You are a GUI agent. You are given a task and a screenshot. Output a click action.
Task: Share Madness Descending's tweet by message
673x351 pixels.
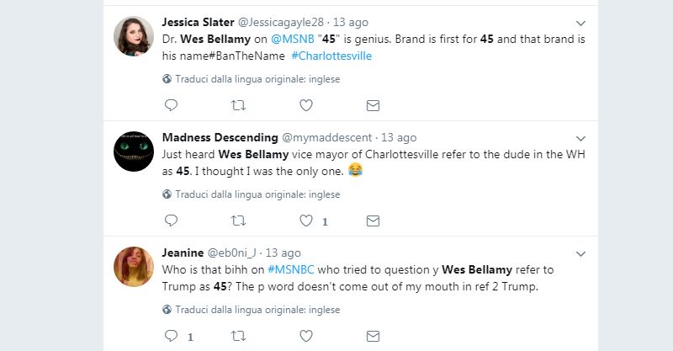(x=373, y=221)
